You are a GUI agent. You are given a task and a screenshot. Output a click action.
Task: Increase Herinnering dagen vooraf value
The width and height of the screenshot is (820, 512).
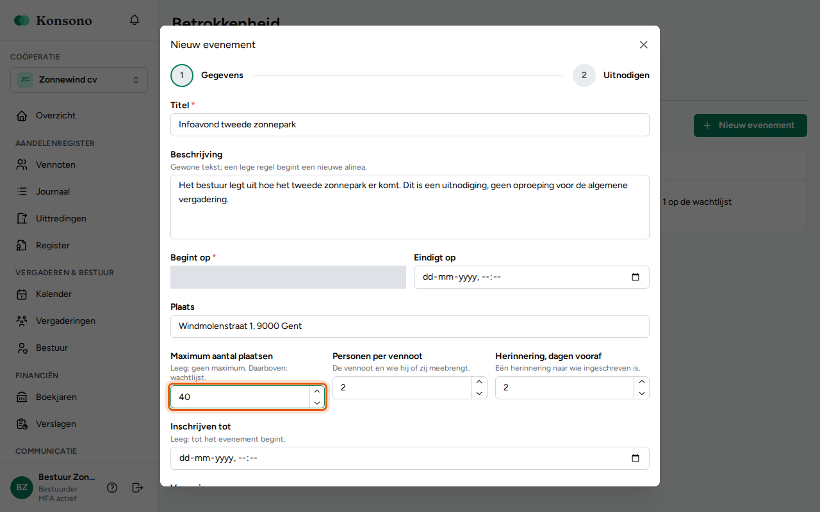(642, 382)
